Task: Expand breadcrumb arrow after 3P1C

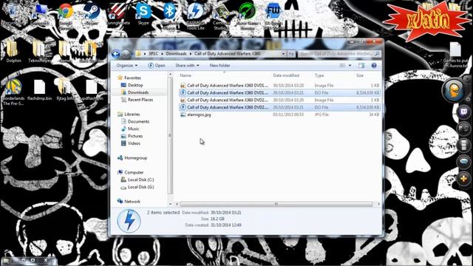Action: [x=162, y=54]
